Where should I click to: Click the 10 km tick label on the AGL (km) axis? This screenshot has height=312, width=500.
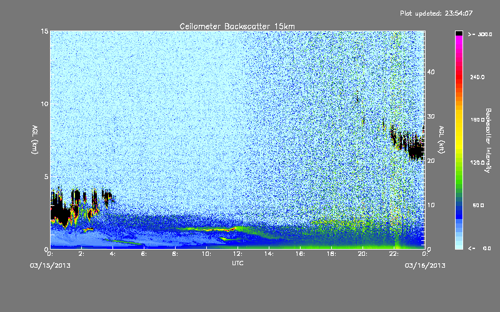(44, 104)
